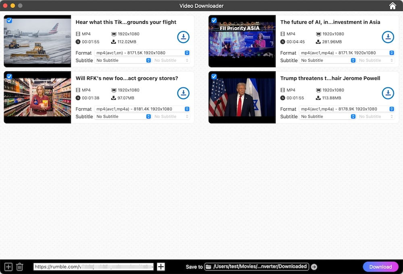Click inside the rumble.com URL input field

click(93, 266)
